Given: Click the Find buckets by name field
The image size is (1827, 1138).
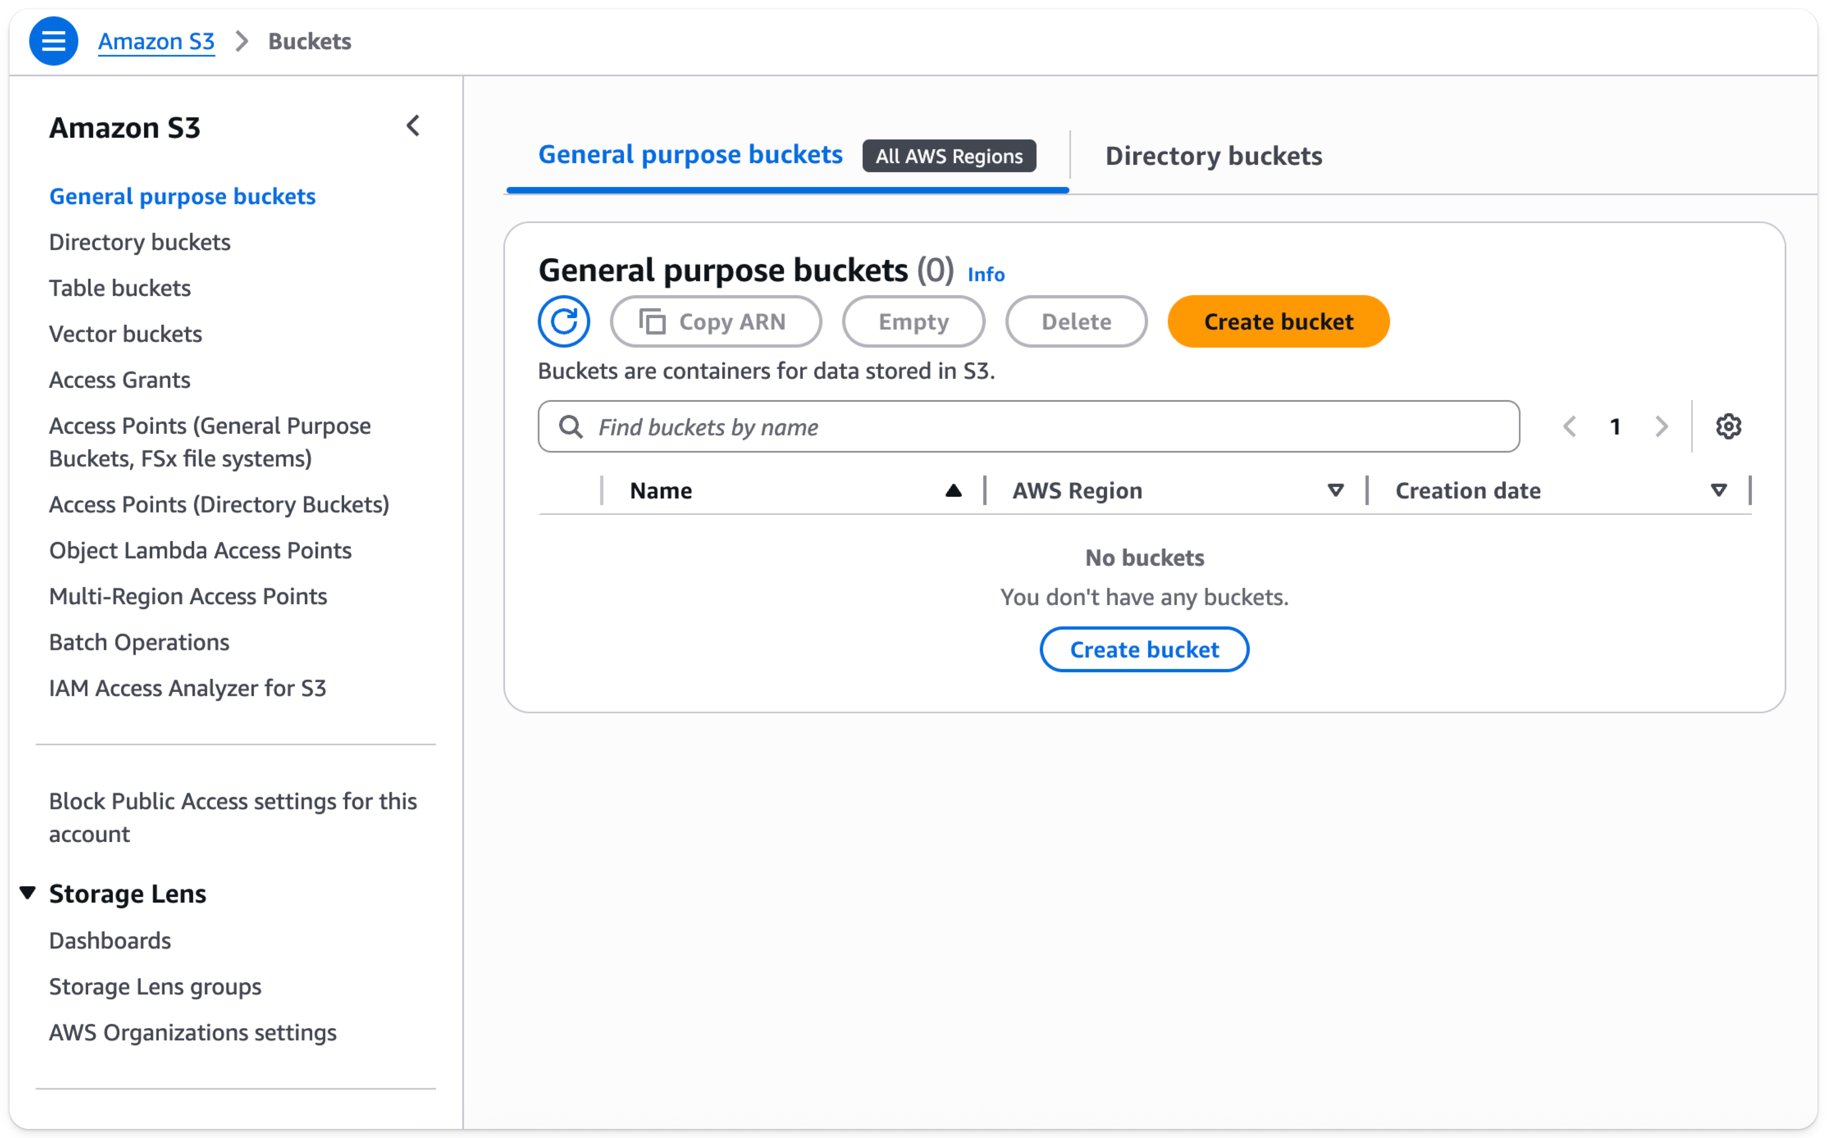Looking at the screenshot, I should 904,427.
